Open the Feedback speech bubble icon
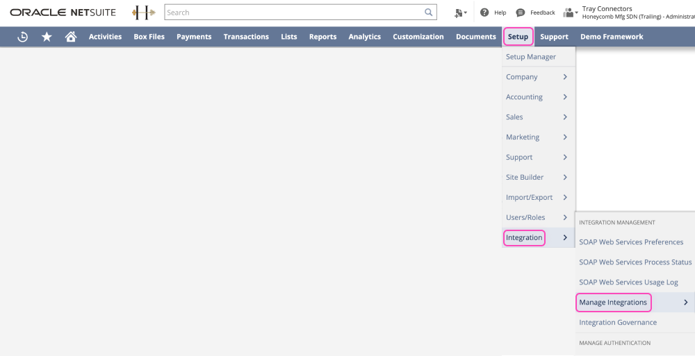This screenshot has height=356, width=695. (x=521, y=12)
